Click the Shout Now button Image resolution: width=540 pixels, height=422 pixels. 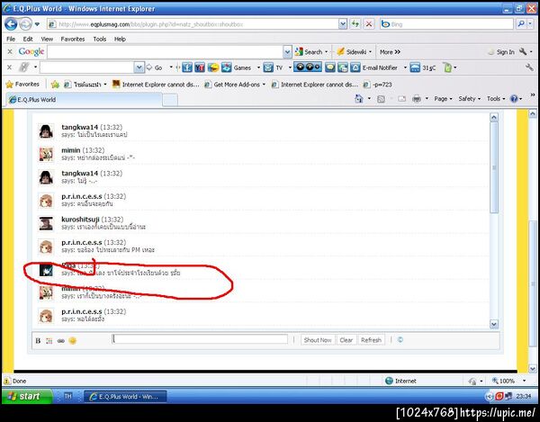pyautogui.click(x=318, y=340)
